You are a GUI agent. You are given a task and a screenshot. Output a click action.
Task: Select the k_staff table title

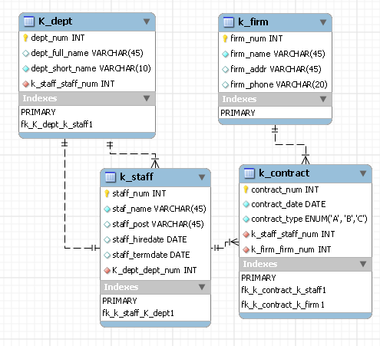coord(137,177)
